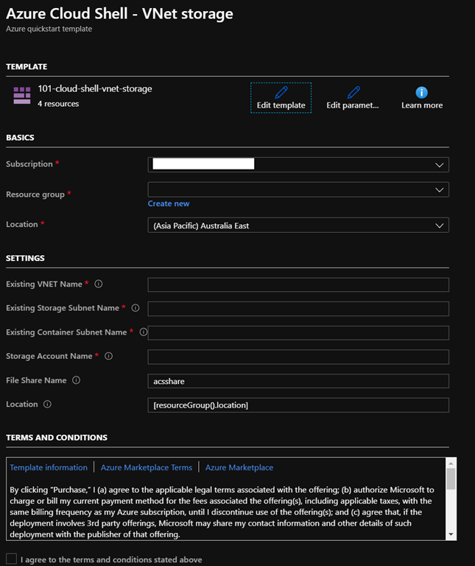Screen dimensions: 475x566
Task: Click the Edit template pencil icon
Action: (x=281, y=92)
